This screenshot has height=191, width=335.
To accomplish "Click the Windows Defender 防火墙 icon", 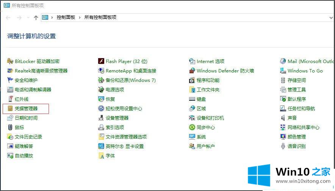I will pos(192,71).
